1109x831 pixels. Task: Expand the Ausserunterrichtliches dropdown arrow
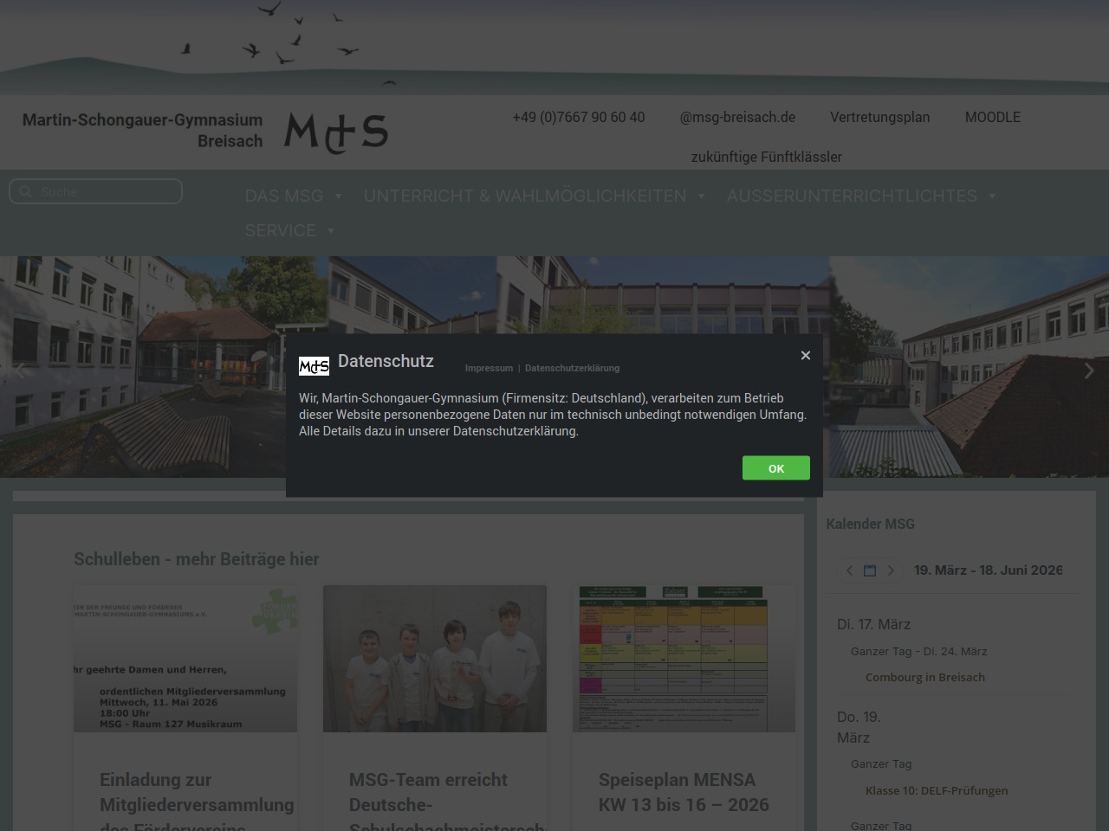pyautogui.click(x=992, y=196)
